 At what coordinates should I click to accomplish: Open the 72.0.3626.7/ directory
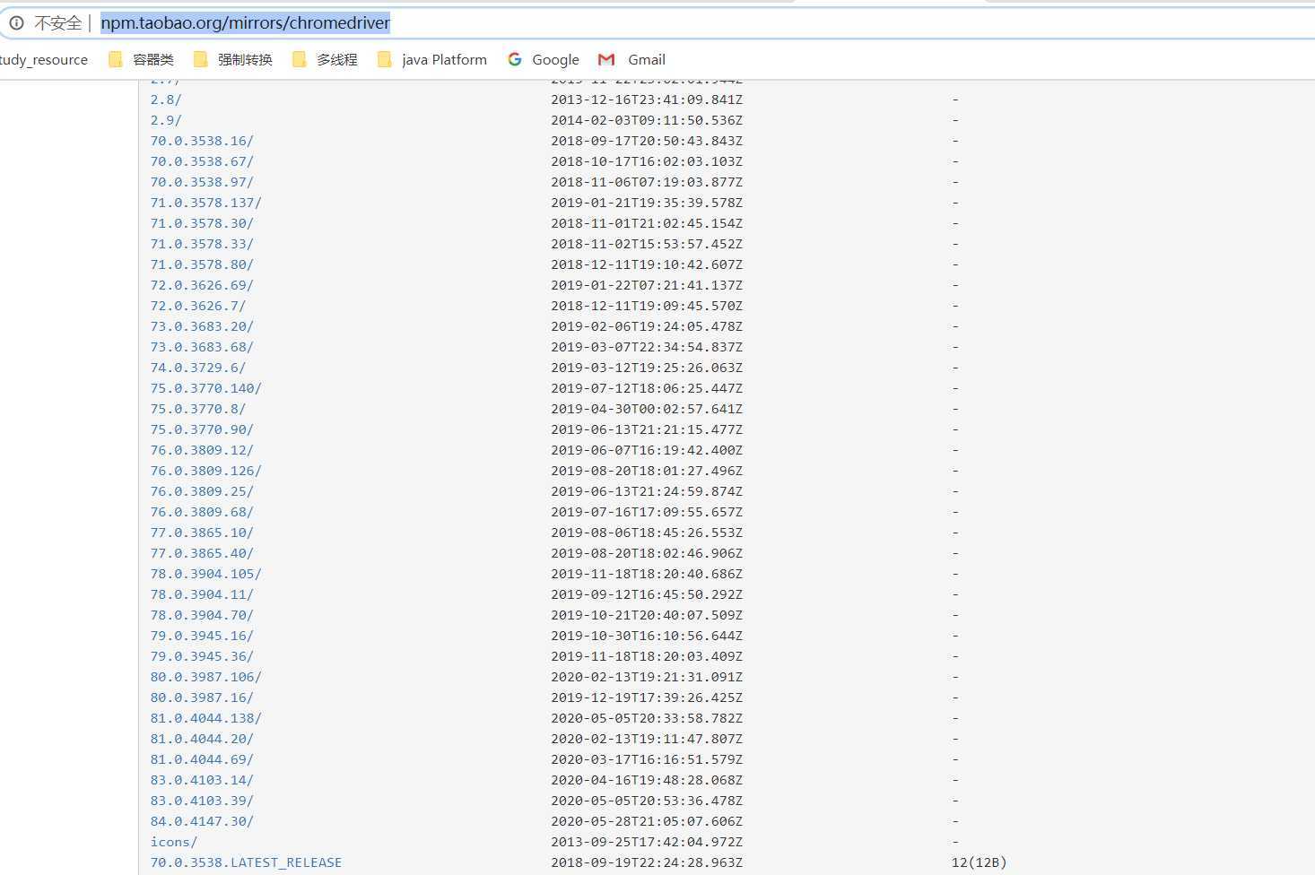198,306
